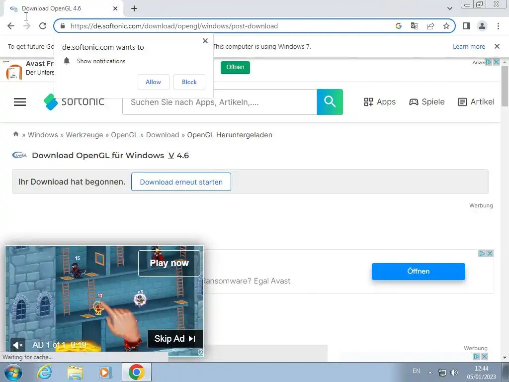
Task: Click Learn more in the infobar
Action: click(469, 46)
